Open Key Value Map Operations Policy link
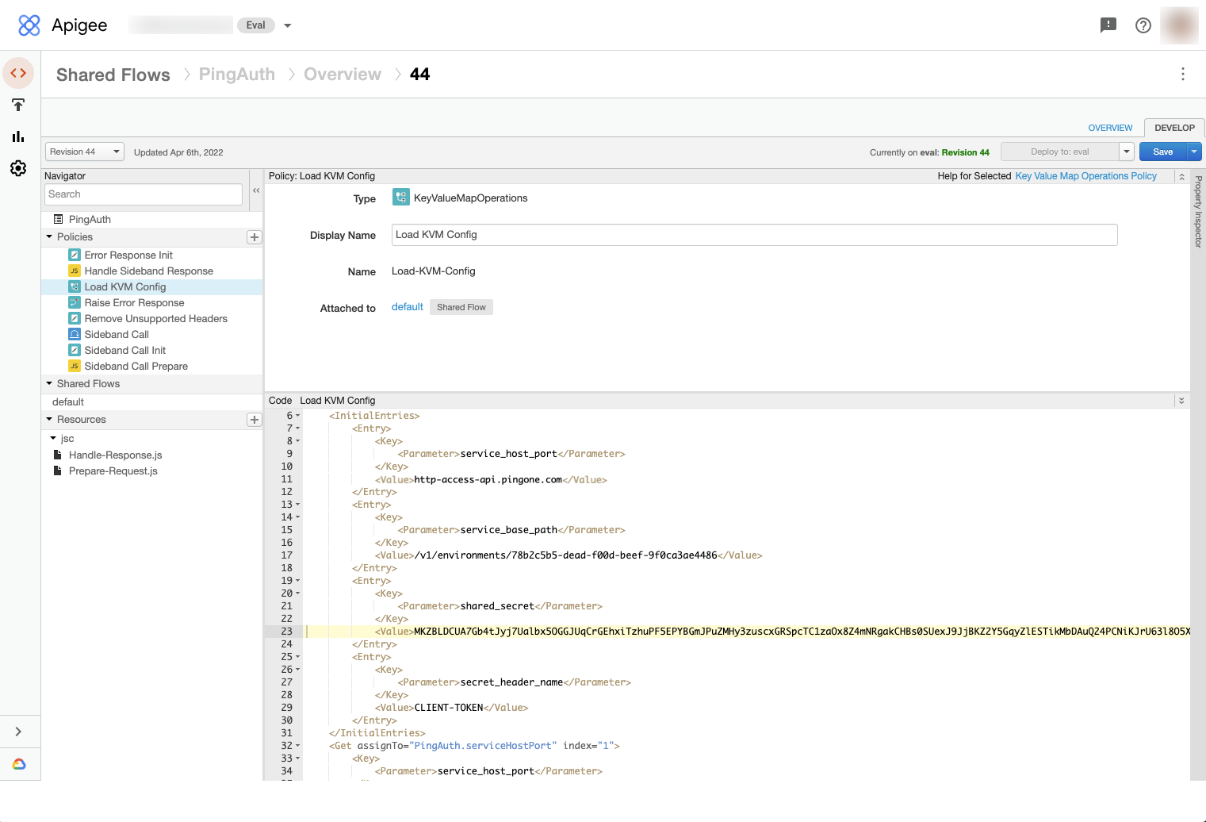The height and width of the screenshot is (822, 1206). [1085, 176]
